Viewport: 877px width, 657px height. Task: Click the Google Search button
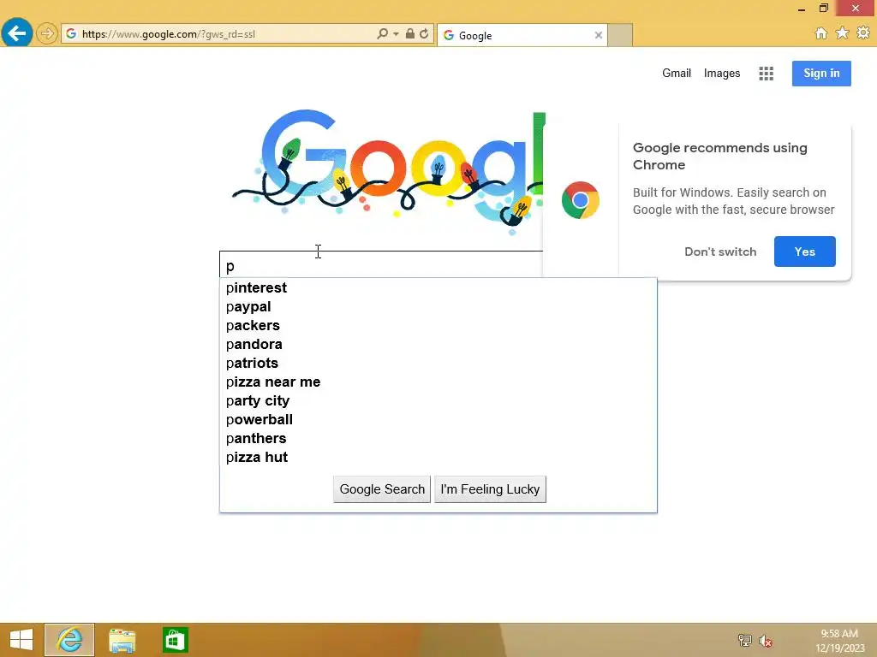click(382, 489)
